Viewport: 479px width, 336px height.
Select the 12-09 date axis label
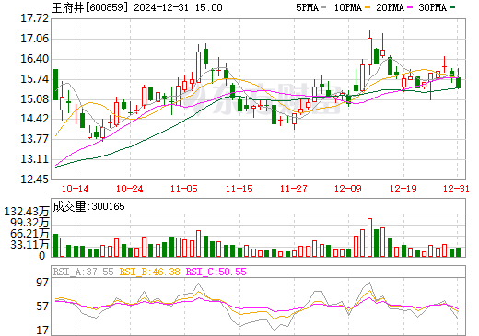[x=348, y=189]
